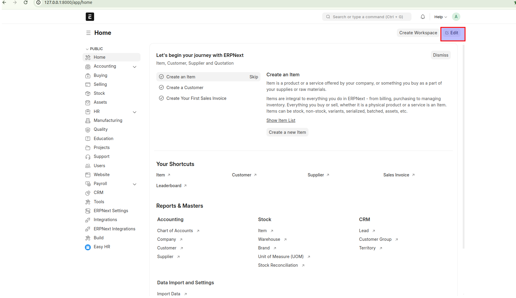Click the Integrations plug icon
The width and height of the screenshot is (516, 298).
click(88, 220)
